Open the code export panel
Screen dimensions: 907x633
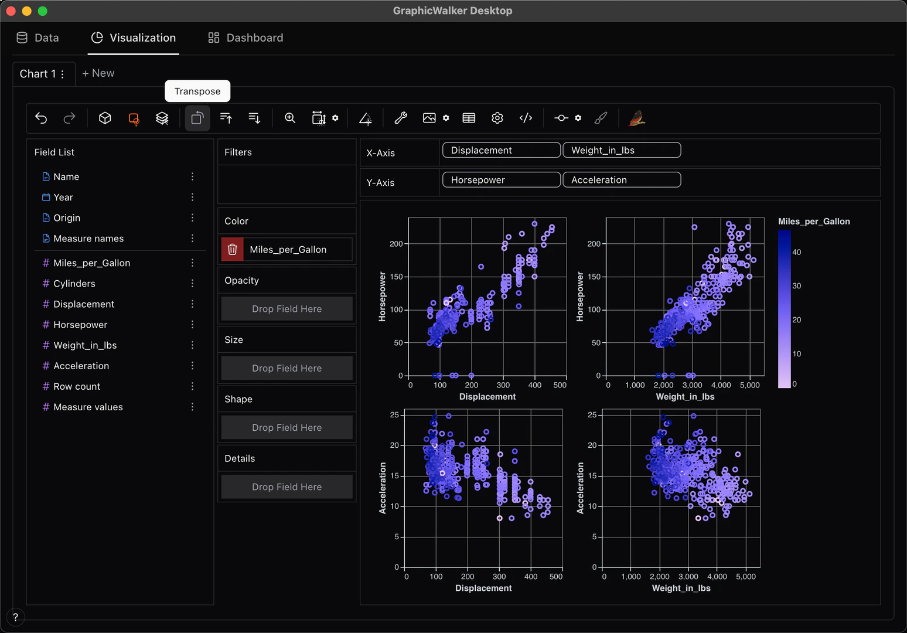point(526,118)
